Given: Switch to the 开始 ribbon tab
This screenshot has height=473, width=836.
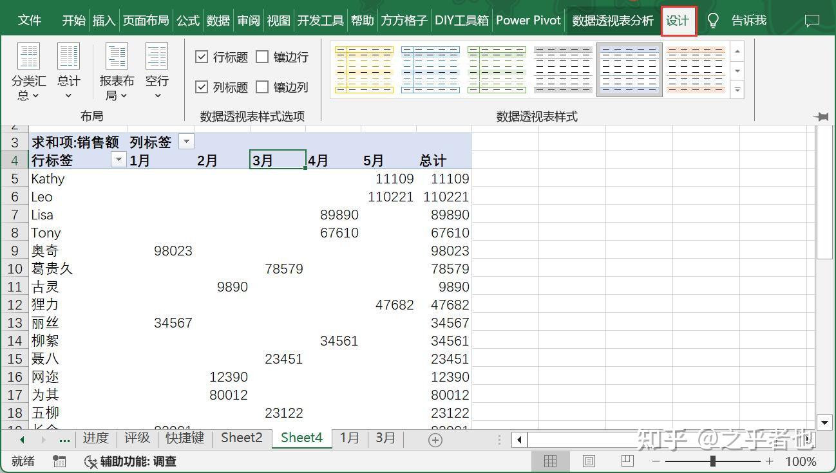Looking at the screenshot, I should click(x=73, y=20).
